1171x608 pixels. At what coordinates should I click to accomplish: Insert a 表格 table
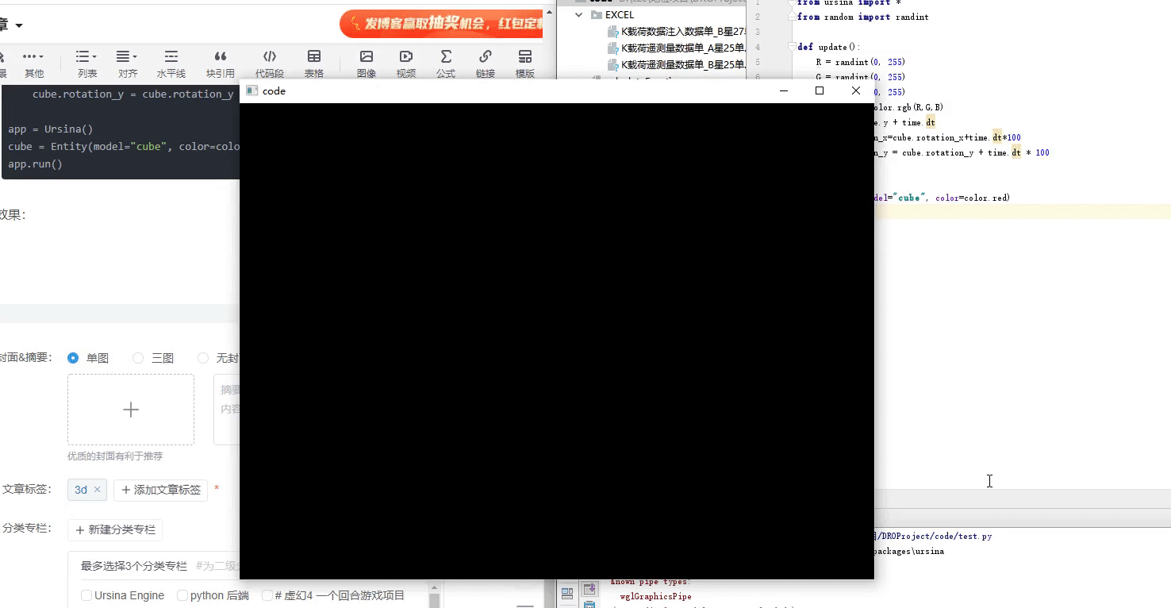coord(313,57)
